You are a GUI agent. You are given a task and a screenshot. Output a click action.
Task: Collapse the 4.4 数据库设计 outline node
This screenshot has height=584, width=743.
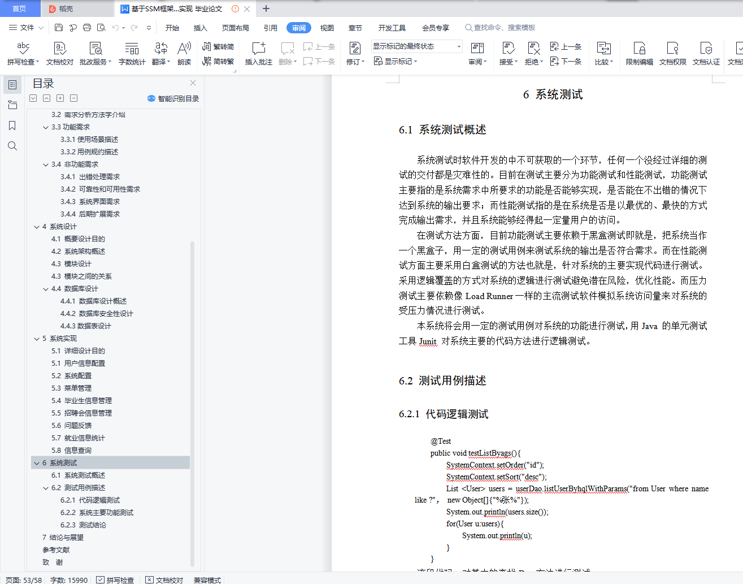click(x=46, y=289)
